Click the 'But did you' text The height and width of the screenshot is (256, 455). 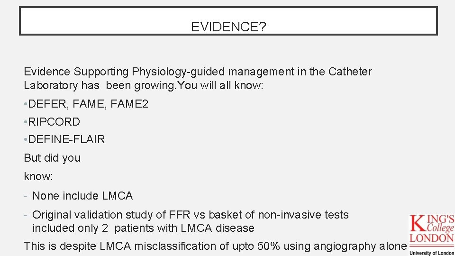52,158
